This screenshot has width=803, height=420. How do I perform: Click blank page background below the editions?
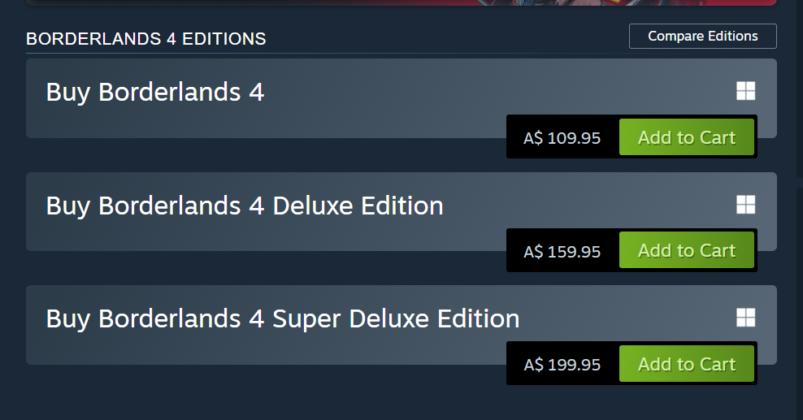[x=325, y=398]
